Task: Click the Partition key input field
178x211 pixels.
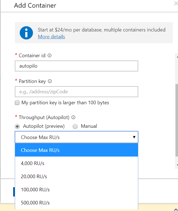Action: pyautogui.click(x=77, y=92)
